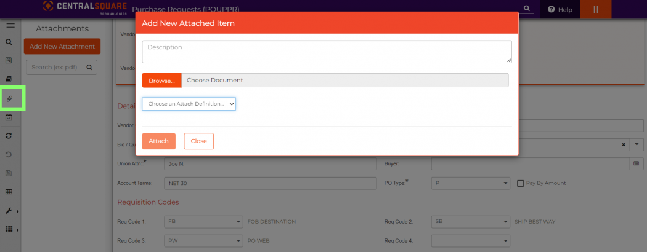Image resolution: width=647 pixels, height=252 pixels.
Task: Open Help in the top bar
Action: pyautogui.click(x=560, y=9)
